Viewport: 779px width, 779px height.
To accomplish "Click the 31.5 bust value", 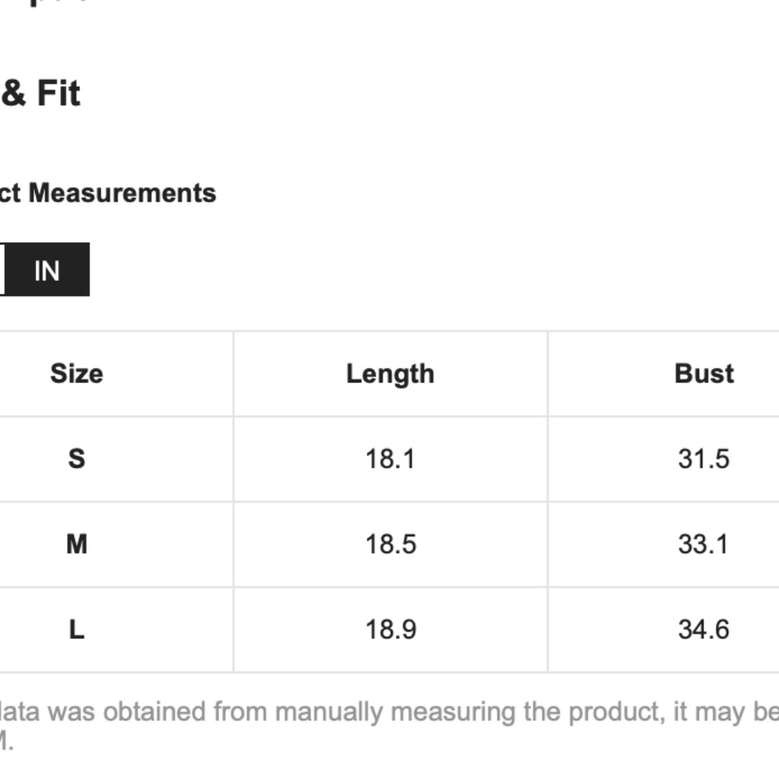I will [x=704, y=459].
